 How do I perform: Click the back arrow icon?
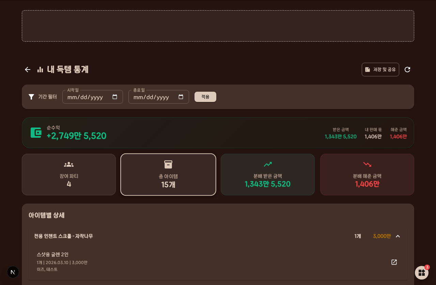28,70
